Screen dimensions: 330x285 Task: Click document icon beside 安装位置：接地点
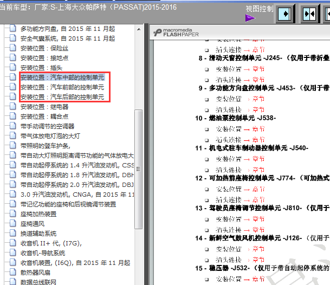click(12, 57)
